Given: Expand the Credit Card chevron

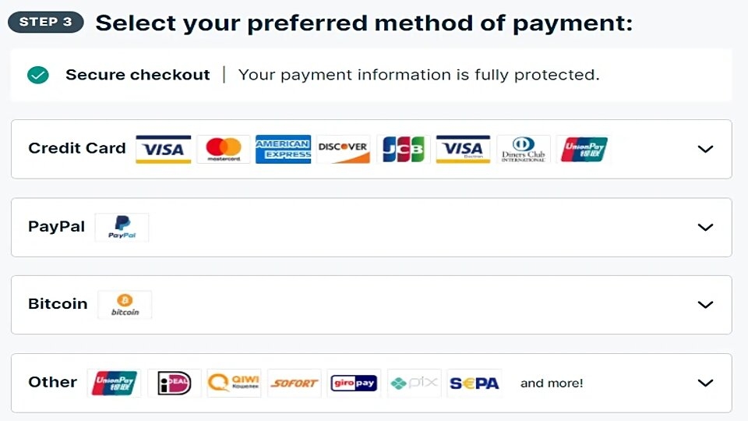Looking at the screenshot, I should coord(705,149).
